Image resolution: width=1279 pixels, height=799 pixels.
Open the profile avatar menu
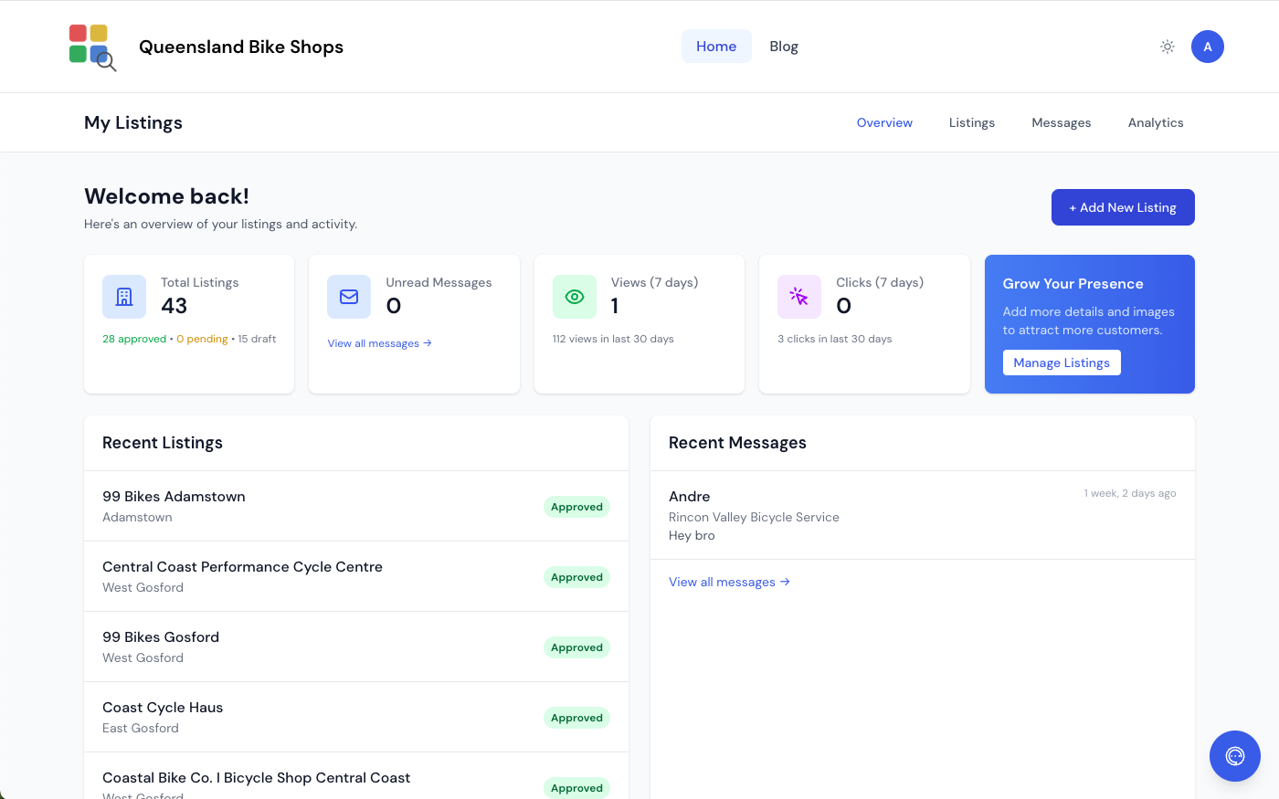point(1207,47)
